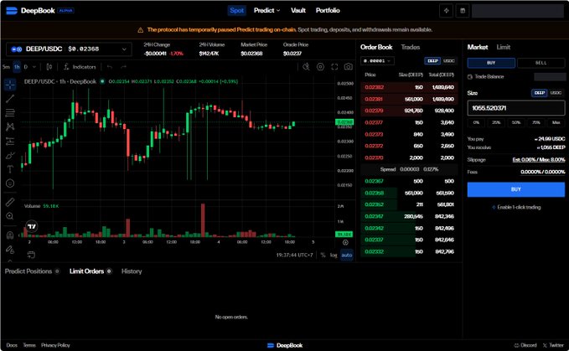The height and width of the screenshot is (351, 569).
Task: Select the 1h chart interval
Action: tap(17, 67)
